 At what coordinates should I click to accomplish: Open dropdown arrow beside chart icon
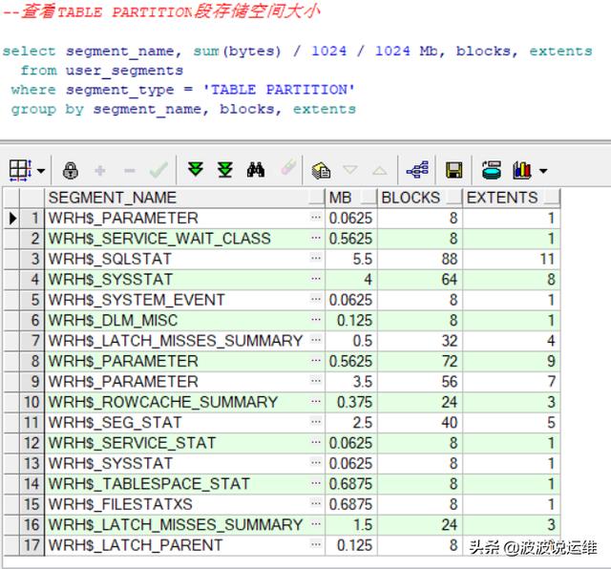point(543,171)
